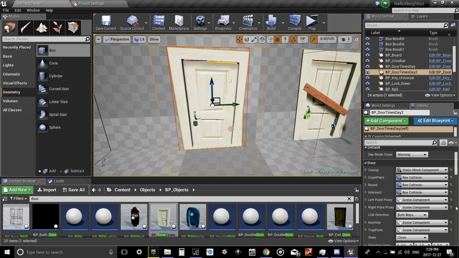Select the Add brush radio button
This screenshot has width=459, height=258.
click(x=40, y=171)
